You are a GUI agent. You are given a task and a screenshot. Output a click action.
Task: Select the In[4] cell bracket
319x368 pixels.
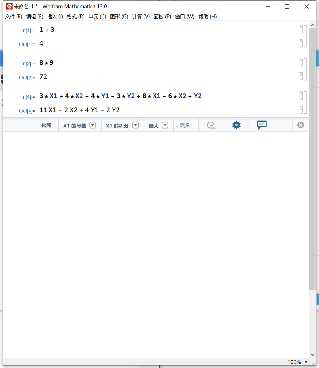coord(303,96)
